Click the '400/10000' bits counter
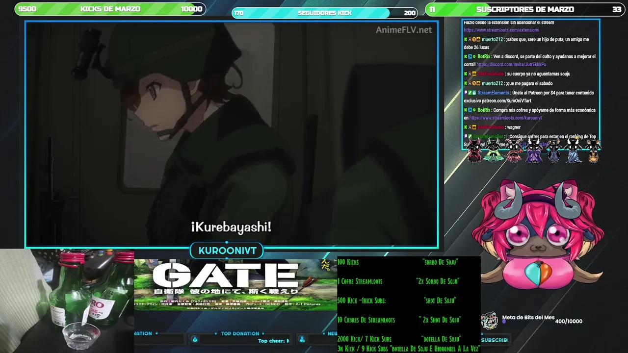628x353 pixels. [569, 321]
